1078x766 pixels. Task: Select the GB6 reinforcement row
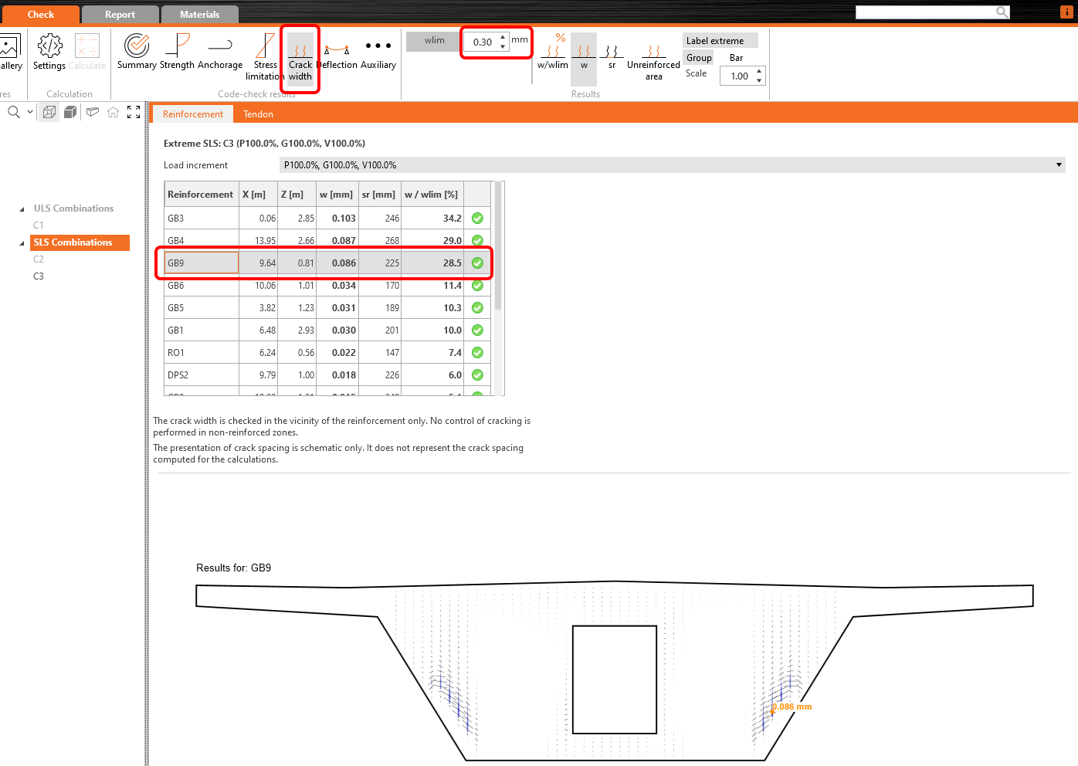click(328, 286)
